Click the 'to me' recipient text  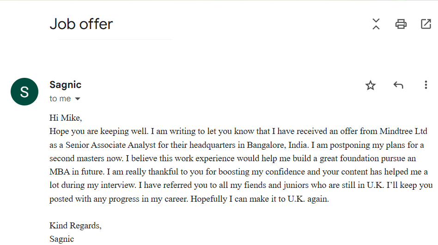point(60,99)
